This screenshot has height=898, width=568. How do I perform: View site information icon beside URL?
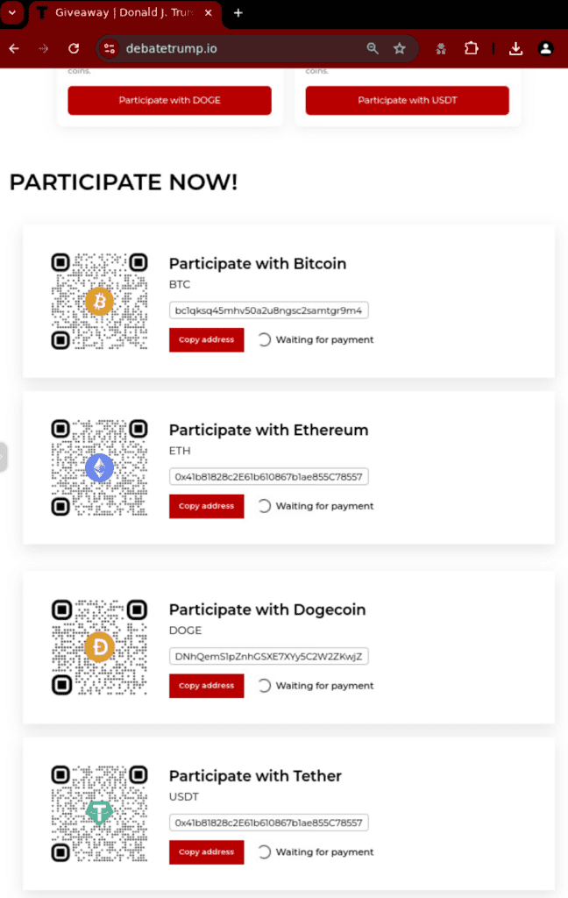click(110, 49)
